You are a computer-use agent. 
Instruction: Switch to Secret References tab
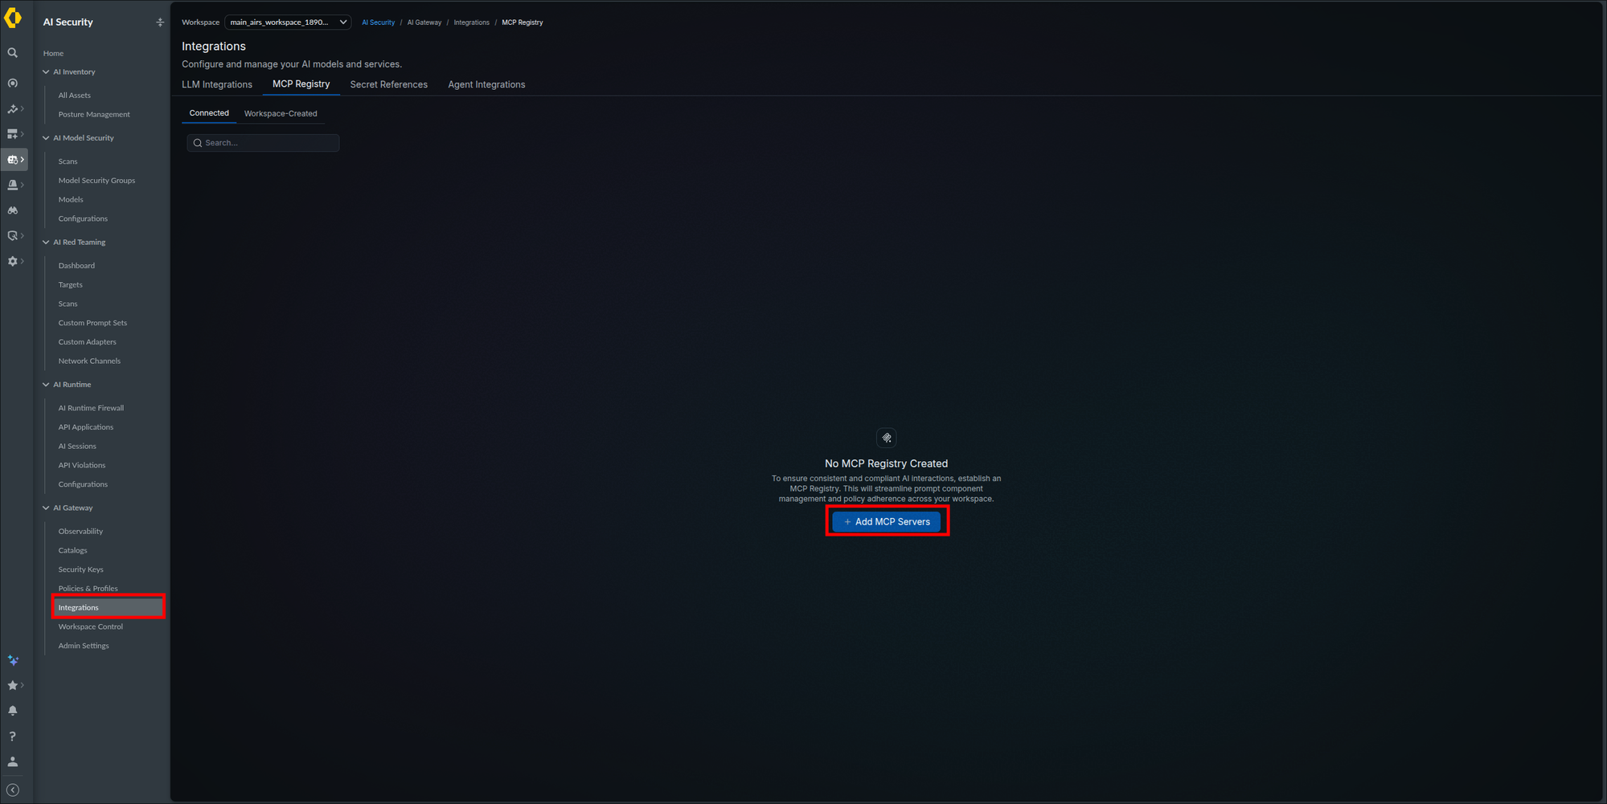pos(389,84)
